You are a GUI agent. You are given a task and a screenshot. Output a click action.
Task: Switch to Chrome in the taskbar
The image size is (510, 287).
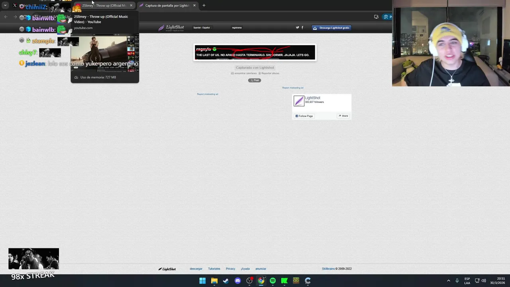[x=261, y=281]
